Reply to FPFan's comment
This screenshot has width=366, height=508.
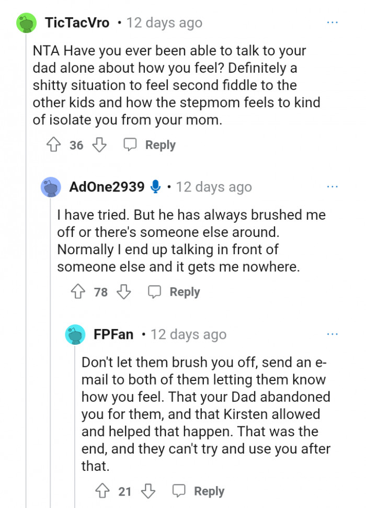point(199,491)
